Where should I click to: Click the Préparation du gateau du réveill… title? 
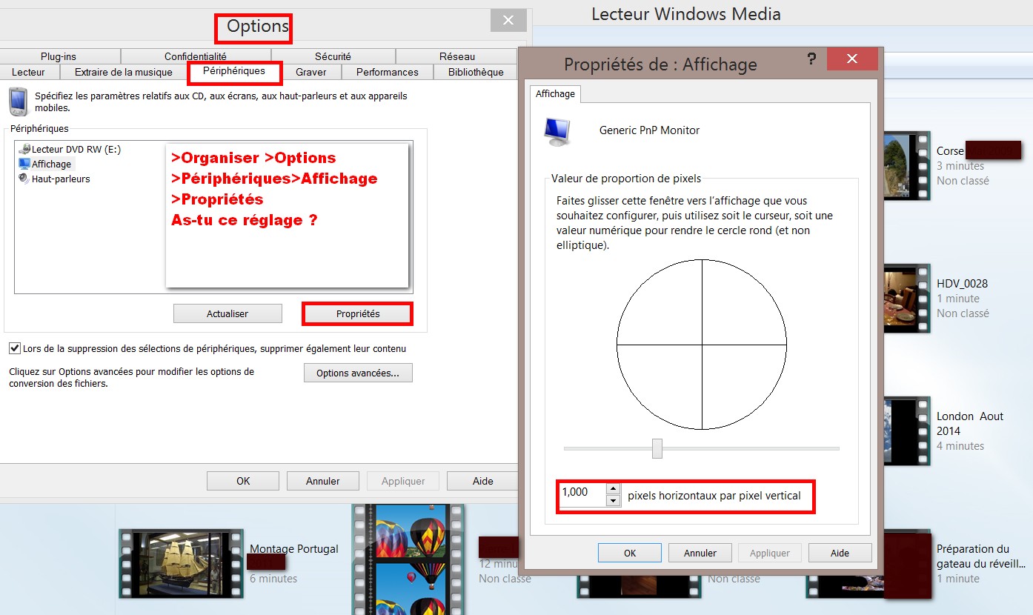tap(981, 556)
